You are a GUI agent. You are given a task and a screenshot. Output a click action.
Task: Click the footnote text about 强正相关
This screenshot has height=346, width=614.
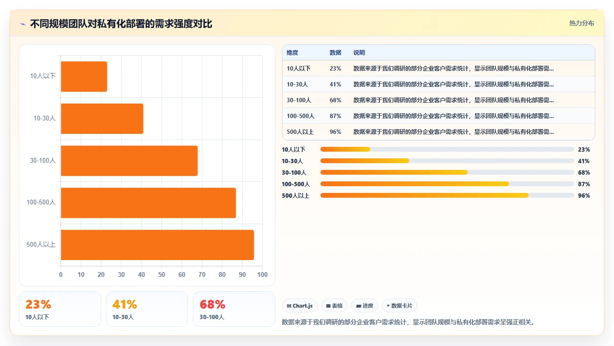[x=408, y=322]
